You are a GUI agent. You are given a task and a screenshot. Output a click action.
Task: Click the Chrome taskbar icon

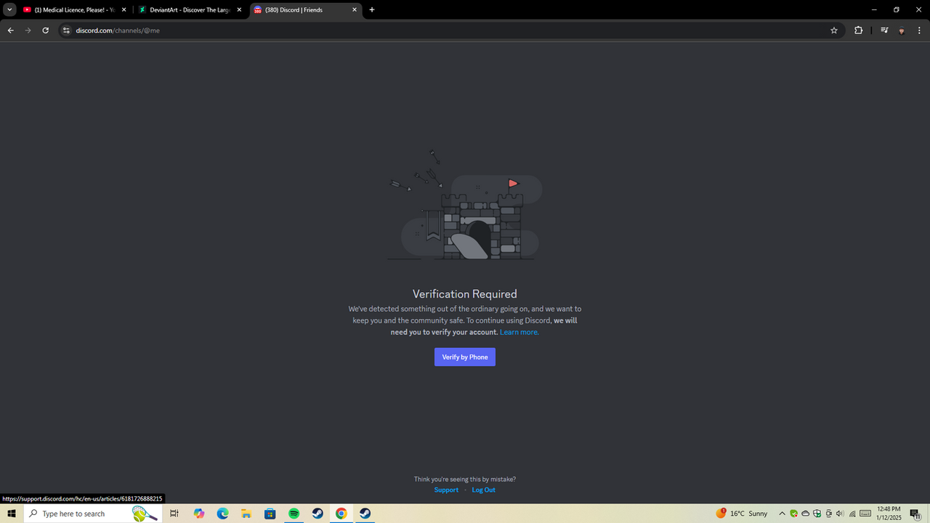tap(341, 514)
